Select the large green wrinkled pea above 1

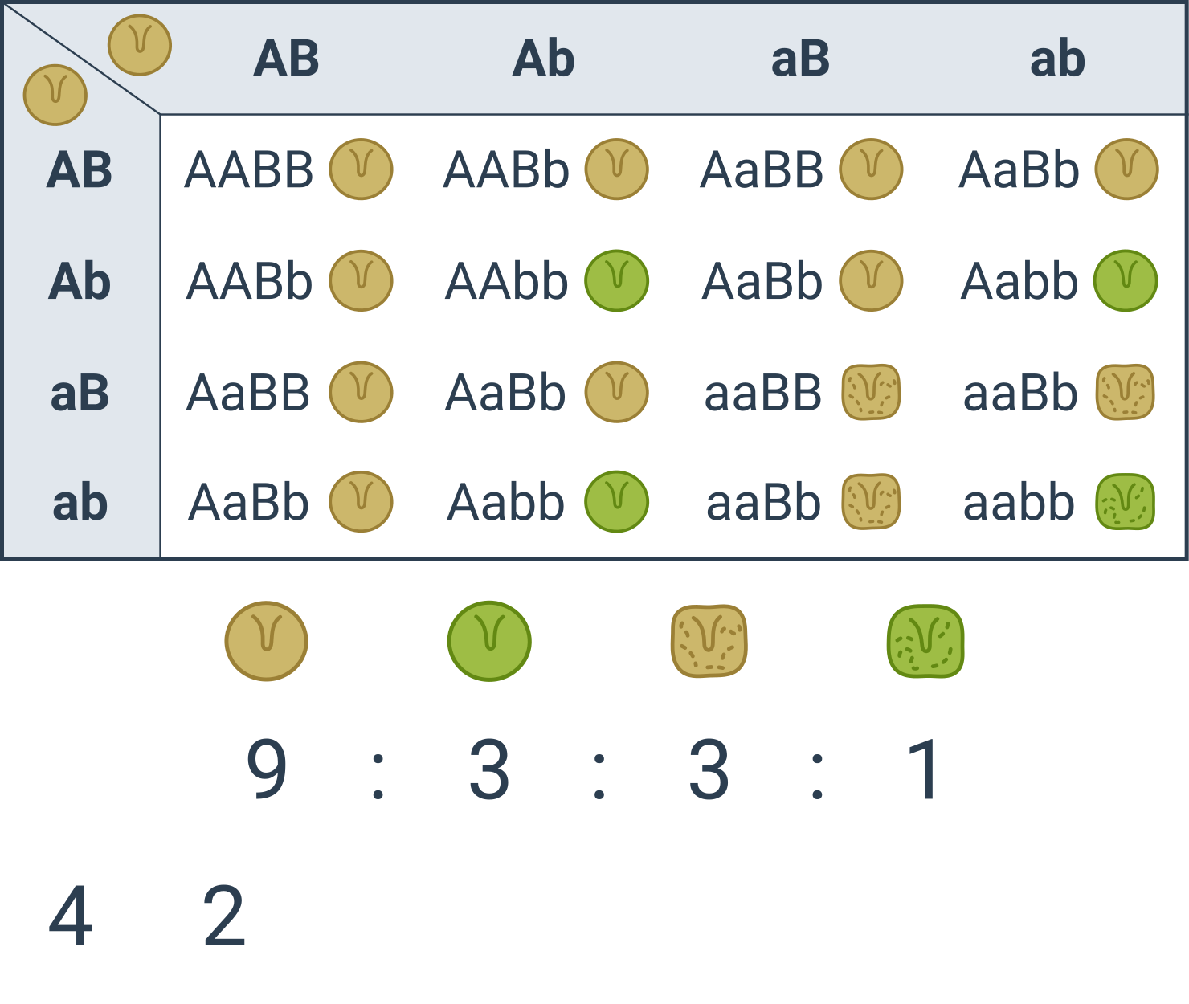925,642
